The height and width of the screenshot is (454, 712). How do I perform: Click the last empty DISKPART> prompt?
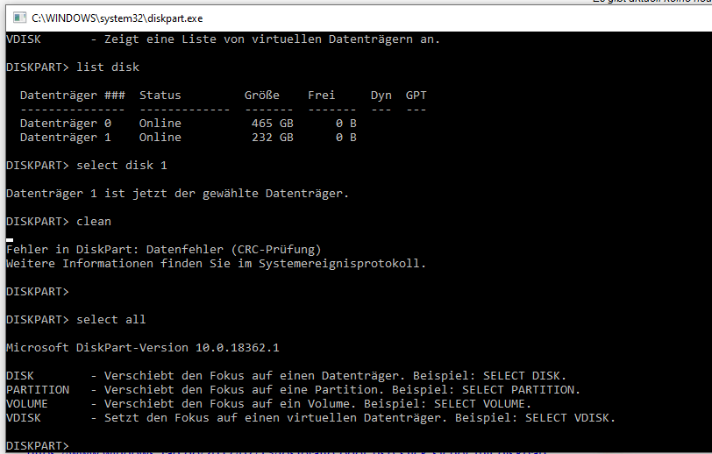38,445
